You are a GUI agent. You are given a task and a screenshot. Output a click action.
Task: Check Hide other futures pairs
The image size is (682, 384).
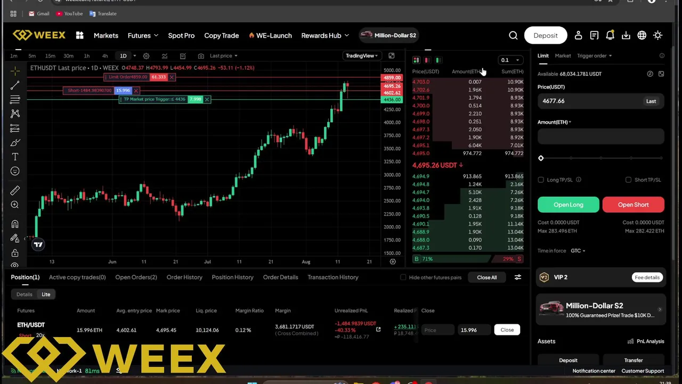403,277
